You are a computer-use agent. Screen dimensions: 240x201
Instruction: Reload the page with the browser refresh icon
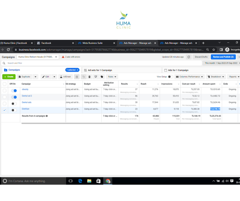coord(8,49)
